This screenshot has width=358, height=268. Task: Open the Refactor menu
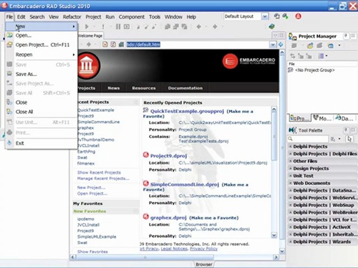(72, 17)
